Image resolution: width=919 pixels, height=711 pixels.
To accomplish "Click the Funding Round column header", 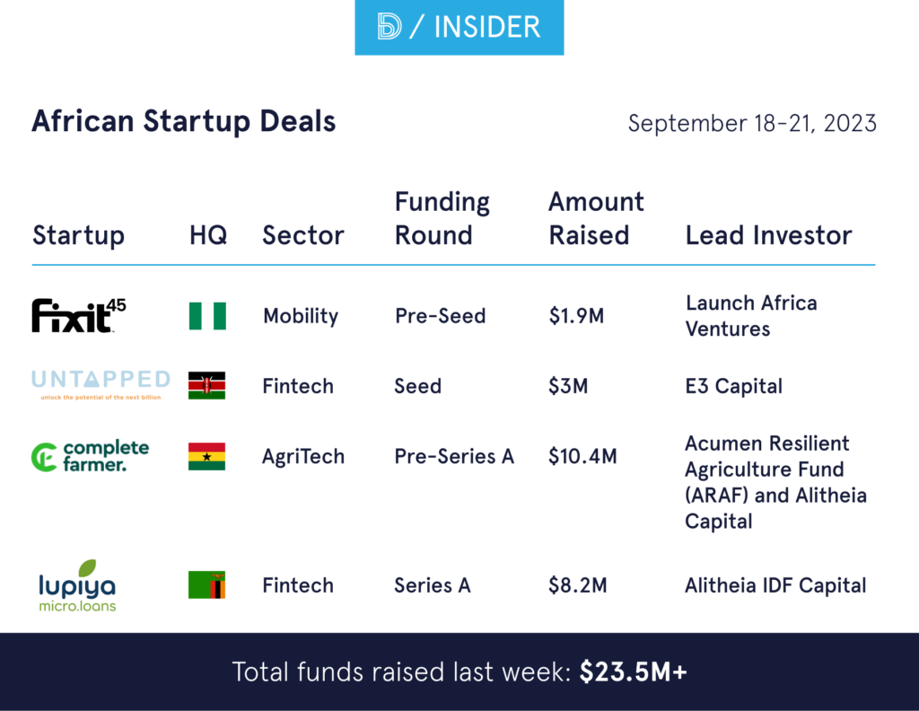I will [442, 219].
